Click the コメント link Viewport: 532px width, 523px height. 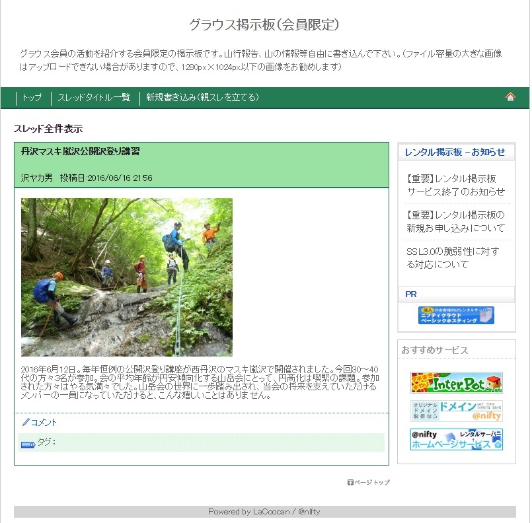(44, 423)
